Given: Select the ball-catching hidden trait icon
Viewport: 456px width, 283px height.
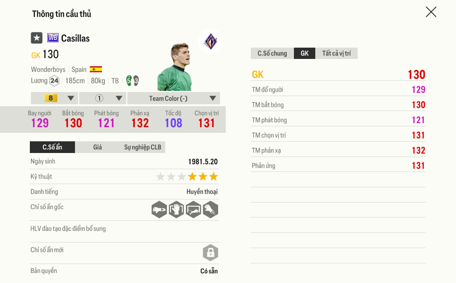Looking at the screenshot, I should click(x=176, y=210).
